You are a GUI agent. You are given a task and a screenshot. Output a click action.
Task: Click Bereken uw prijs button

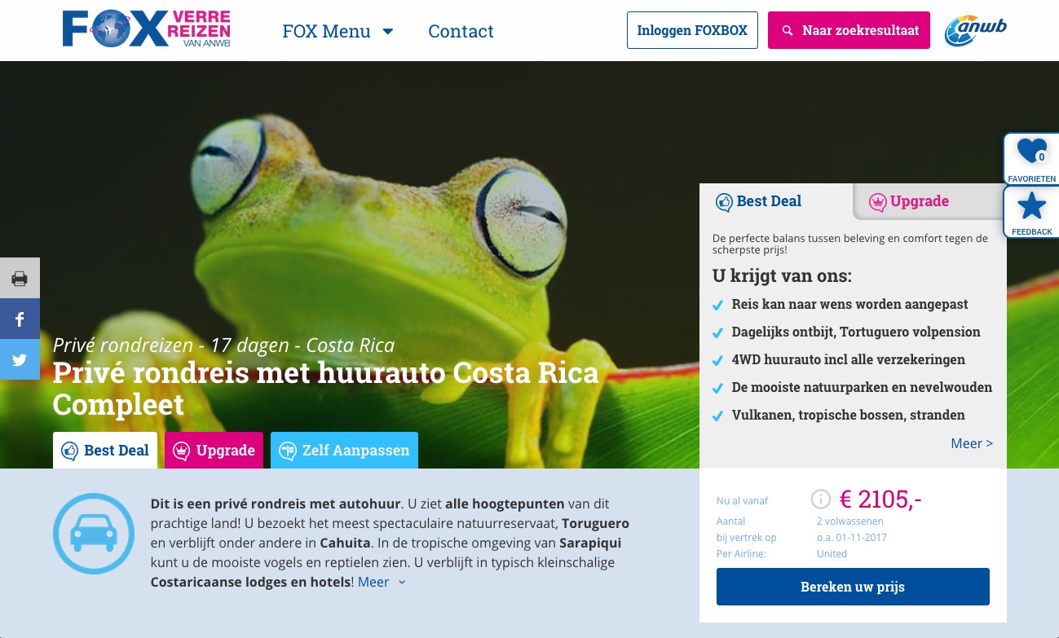click(x=853, y=587)
